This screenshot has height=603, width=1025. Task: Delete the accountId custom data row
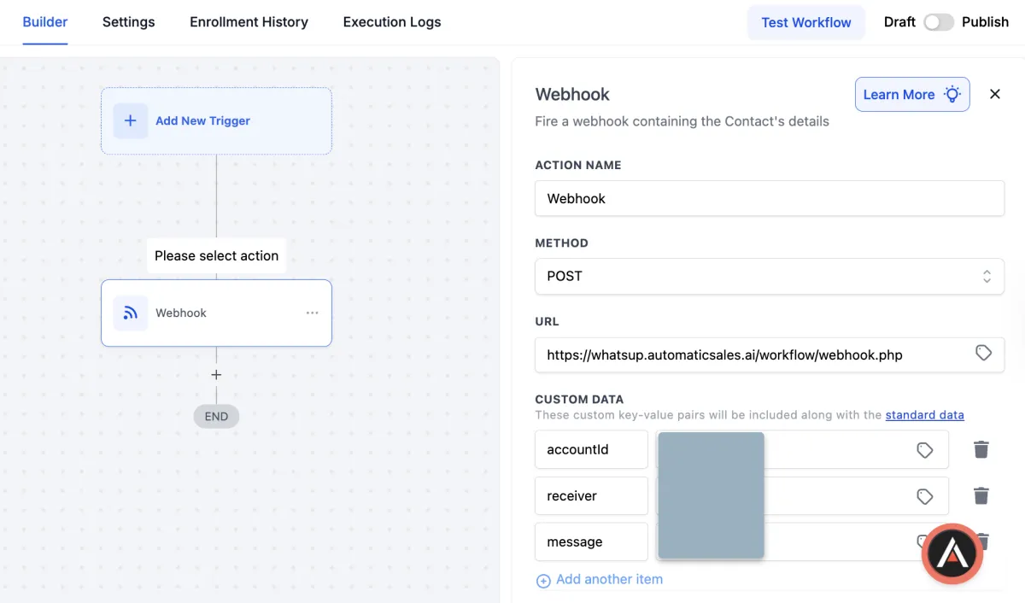(981, 449)
